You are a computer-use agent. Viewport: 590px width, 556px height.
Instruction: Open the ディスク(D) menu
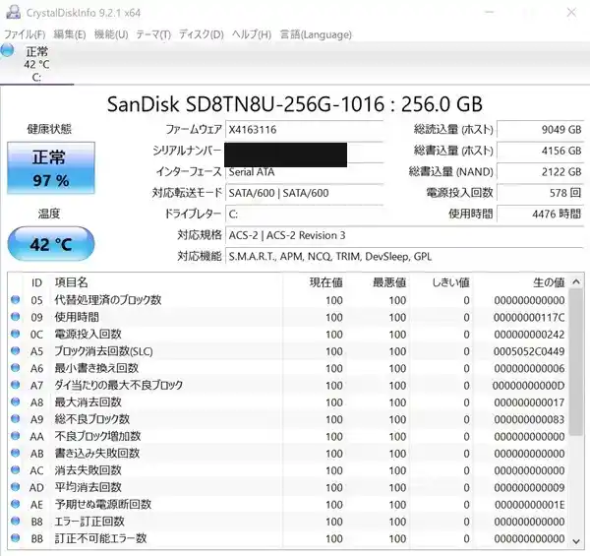point(202,34)
